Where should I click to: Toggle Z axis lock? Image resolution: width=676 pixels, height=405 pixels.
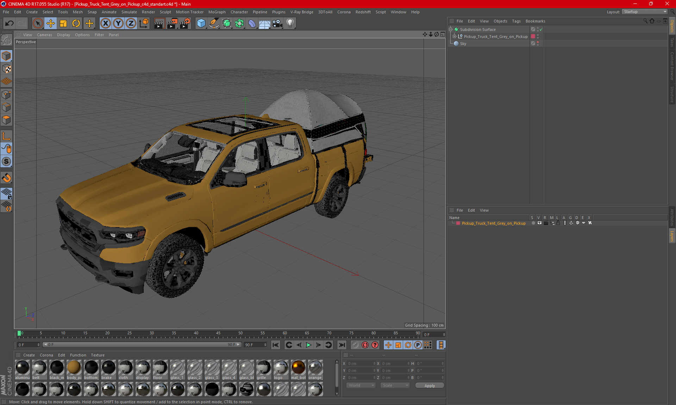click(x=131, y=24)
